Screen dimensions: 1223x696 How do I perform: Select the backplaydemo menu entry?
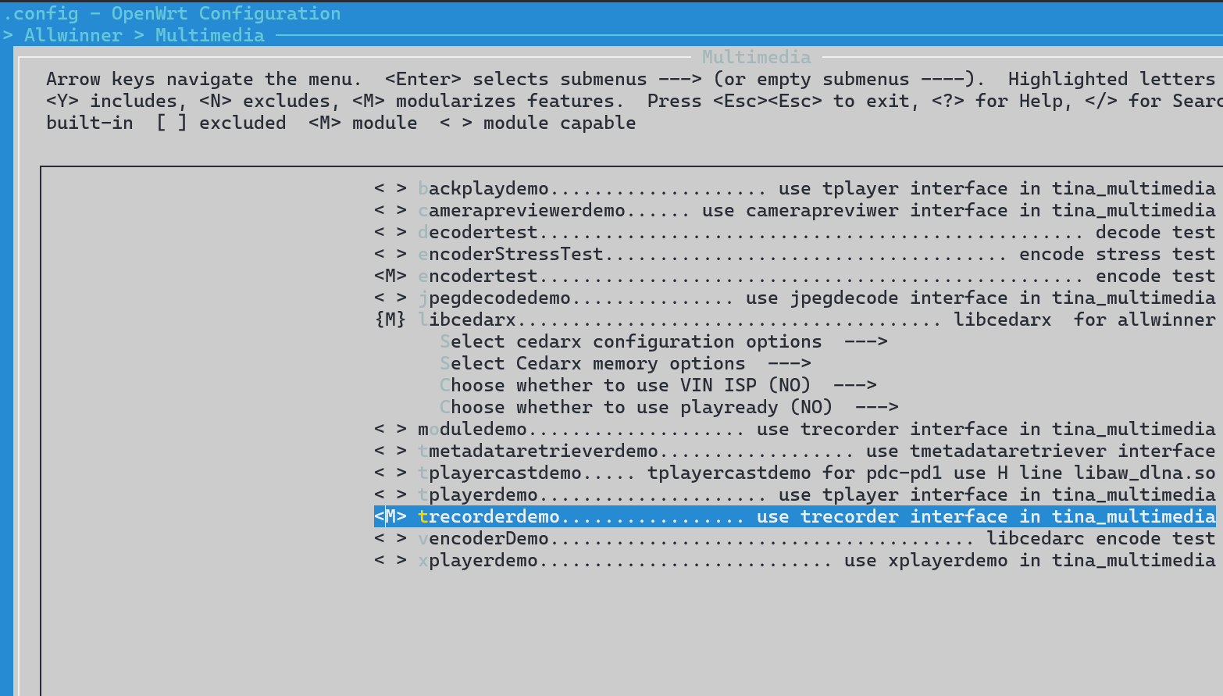pyautogui.click(x=795, y=188)
